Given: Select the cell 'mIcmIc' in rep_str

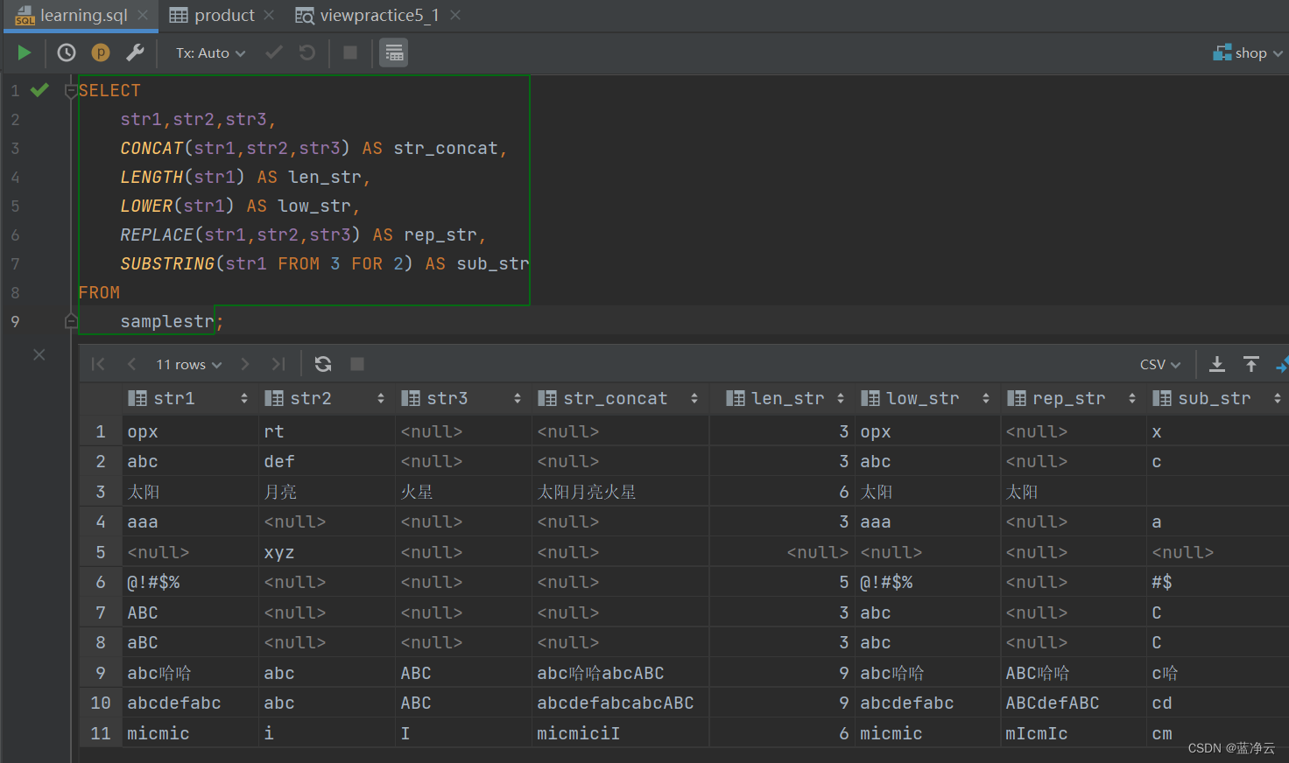Looking at the screenshot, I should coord(1074,733).
